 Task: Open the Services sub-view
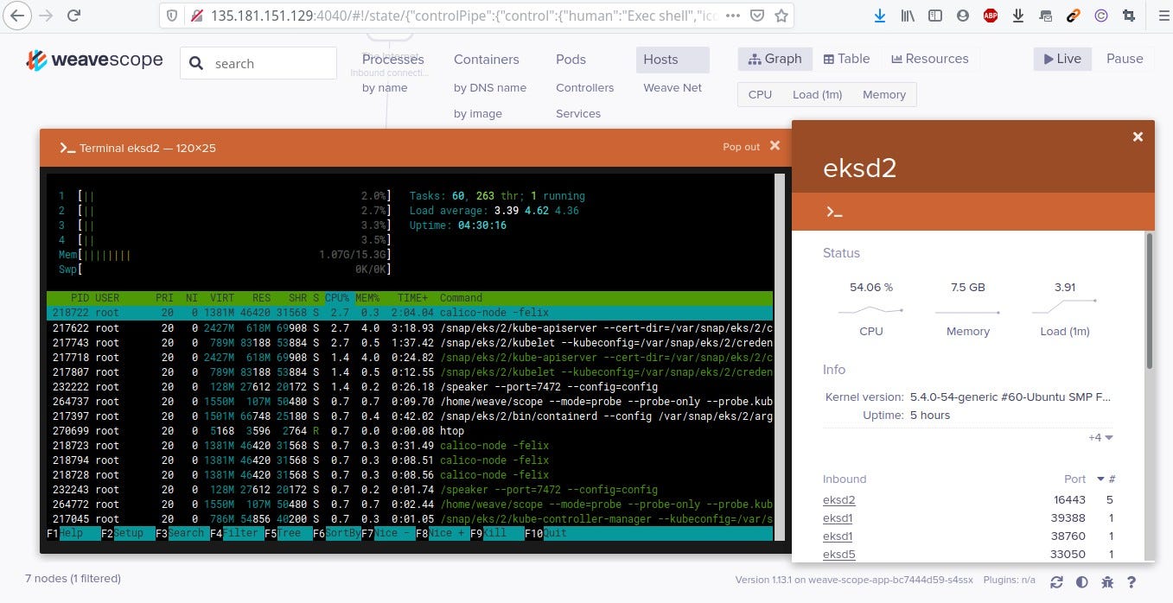click(x=578, y=113)
